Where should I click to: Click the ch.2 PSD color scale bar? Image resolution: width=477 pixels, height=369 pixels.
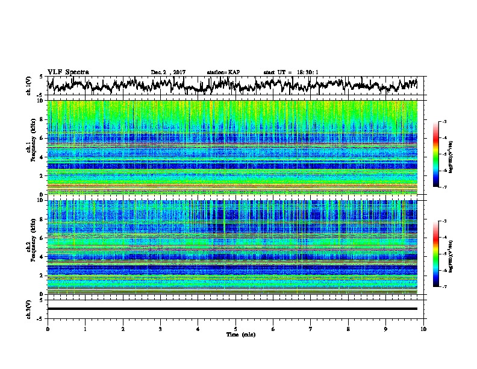[436, 254]
